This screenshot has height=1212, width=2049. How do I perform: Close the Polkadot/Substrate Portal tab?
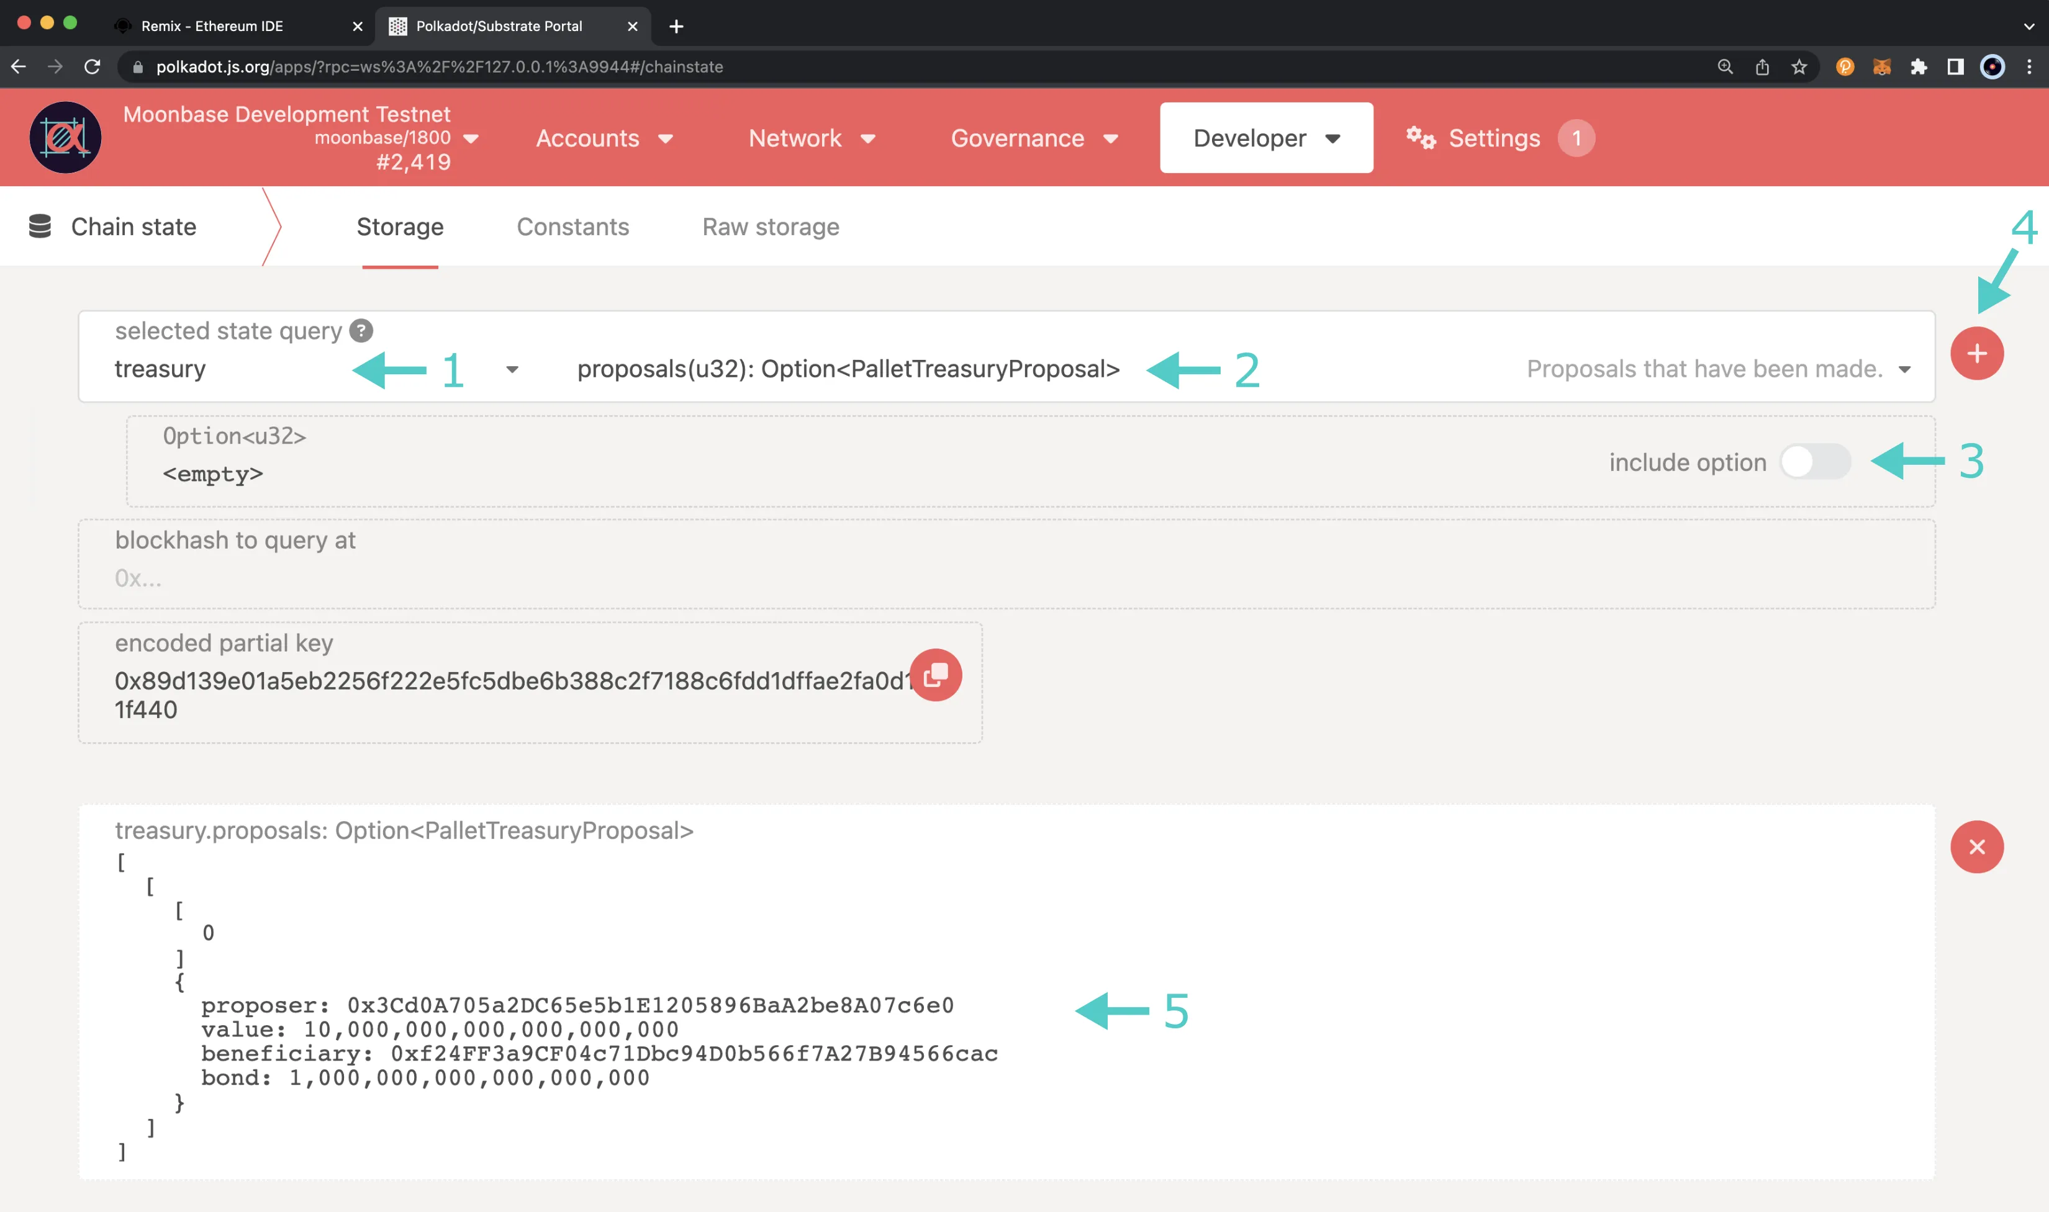(632, 26)
